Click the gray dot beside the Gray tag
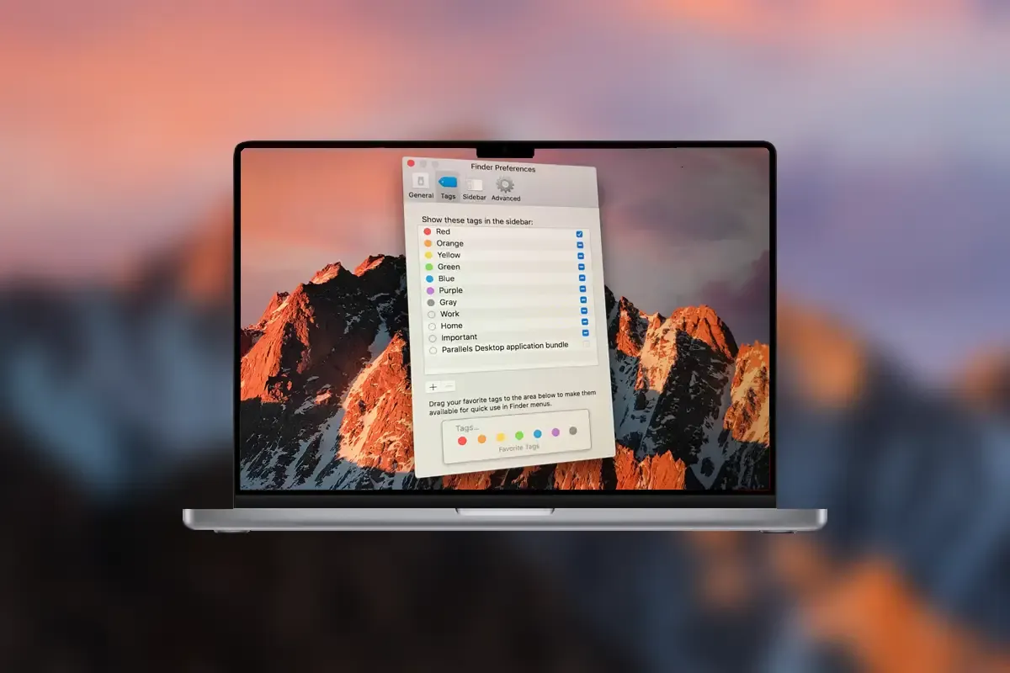 click(x=430, y=302)
